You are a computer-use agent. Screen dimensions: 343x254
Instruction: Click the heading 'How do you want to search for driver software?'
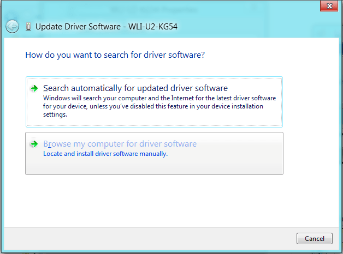(115, 55)
